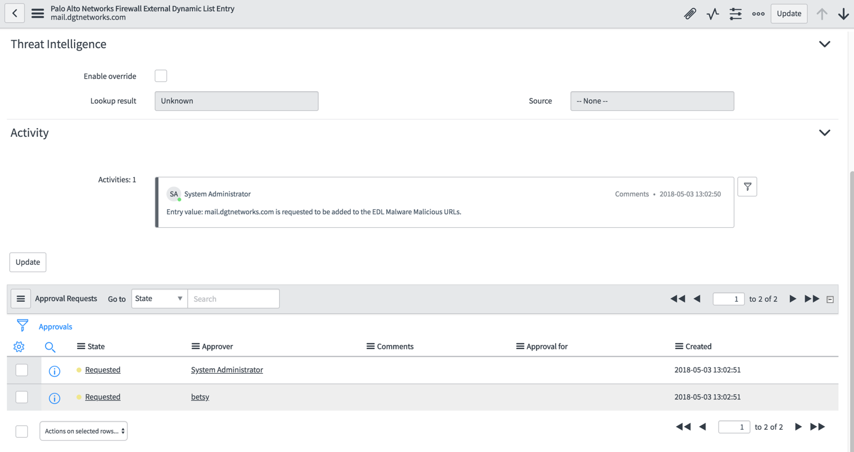Open the more options ellipsis icon
This screenshot has width=854, height=452.
coord(758,14)
